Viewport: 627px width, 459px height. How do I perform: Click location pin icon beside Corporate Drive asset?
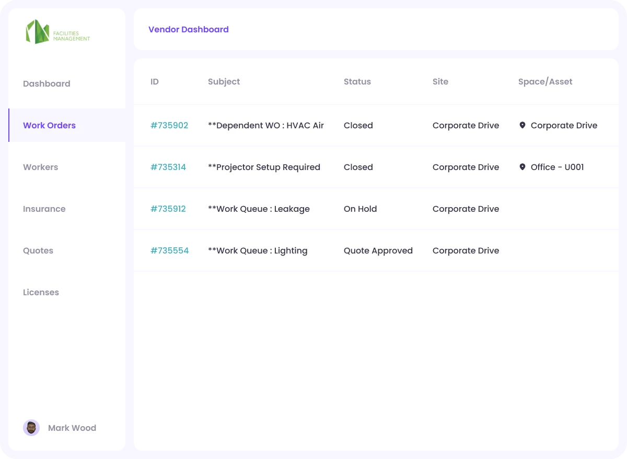(522, 125)
